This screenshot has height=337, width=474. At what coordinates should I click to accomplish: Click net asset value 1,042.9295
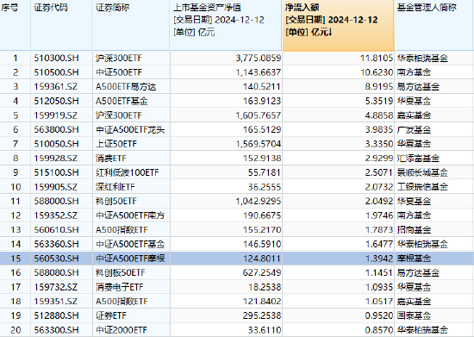coord(259,202)
